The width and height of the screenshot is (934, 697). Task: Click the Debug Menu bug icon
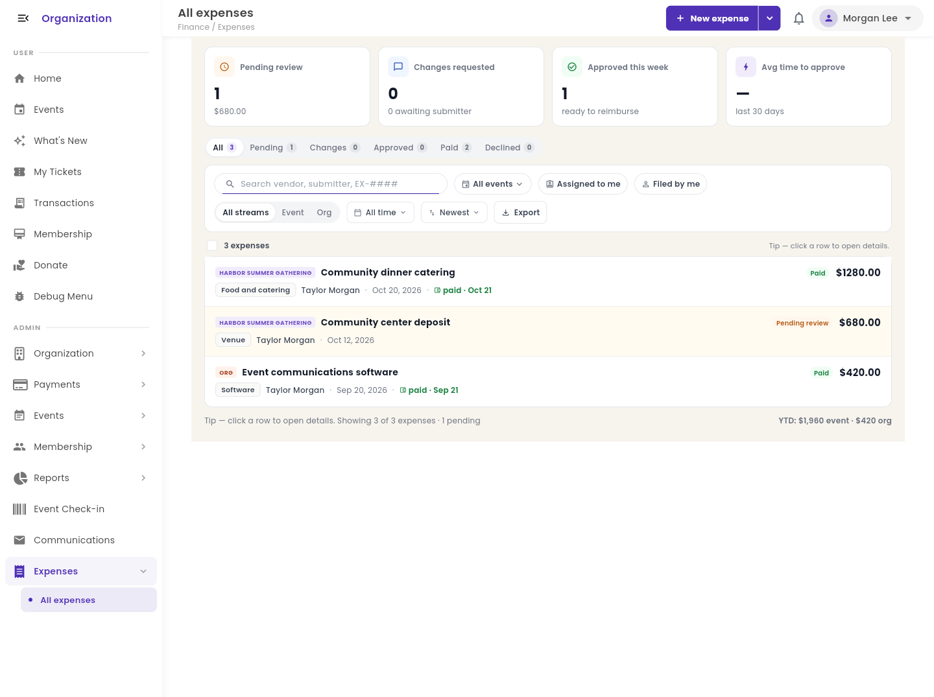[x=19, y=296]
